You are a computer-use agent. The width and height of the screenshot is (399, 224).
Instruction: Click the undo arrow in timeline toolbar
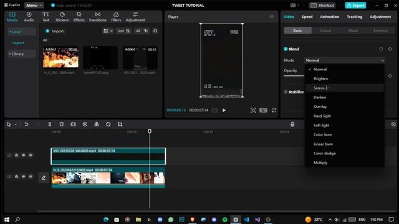(x=26, y=124)
